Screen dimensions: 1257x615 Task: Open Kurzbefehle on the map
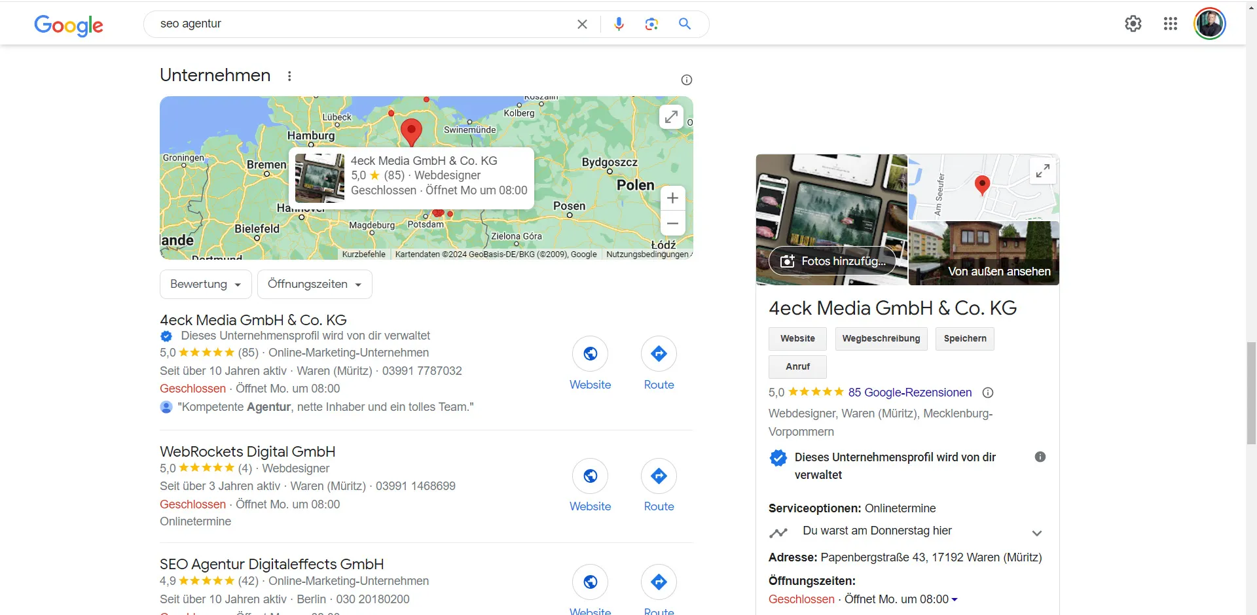click(x=364, y=255)
